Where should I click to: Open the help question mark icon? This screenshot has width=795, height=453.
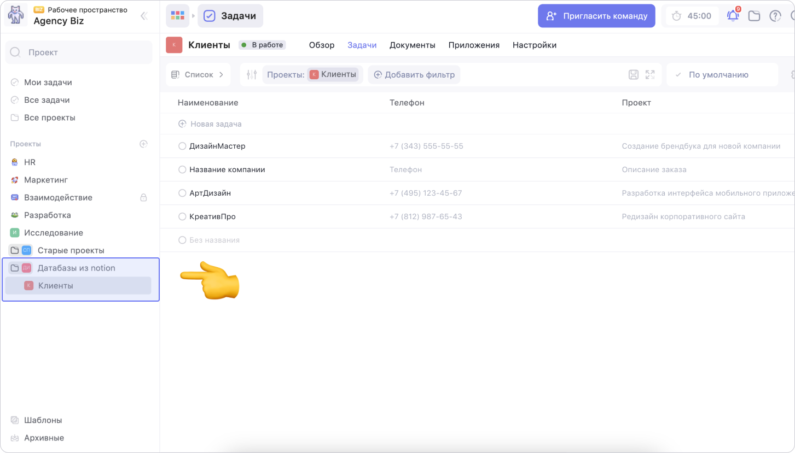(775, 16)
